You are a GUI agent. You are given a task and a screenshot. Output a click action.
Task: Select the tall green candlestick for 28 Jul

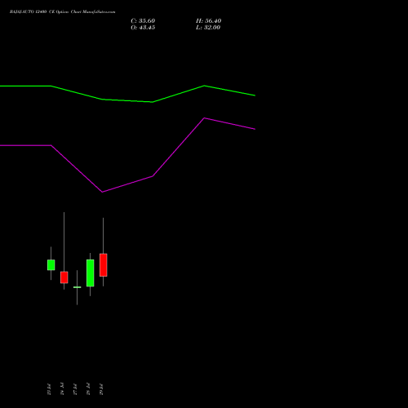coord(90,273)
